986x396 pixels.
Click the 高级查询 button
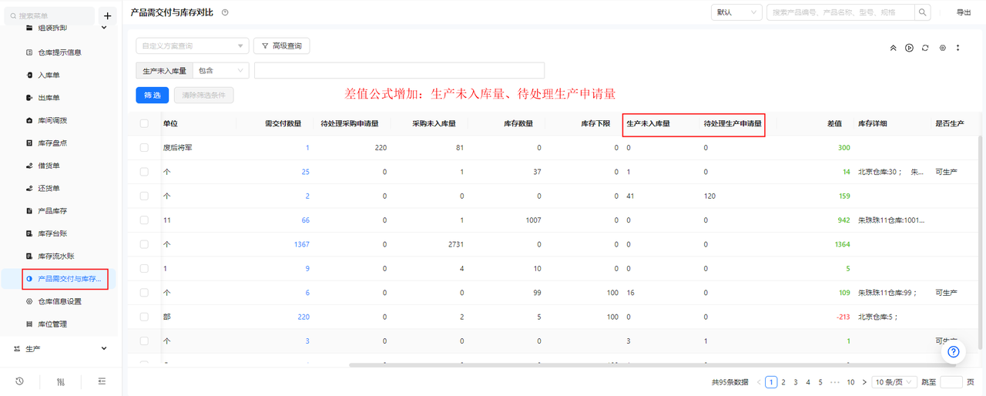click(282, 46)
